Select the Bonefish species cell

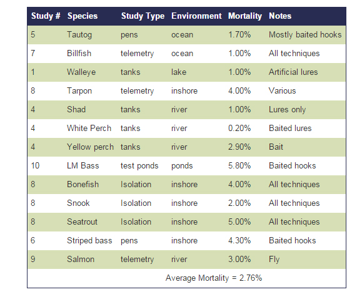(83, 184)
